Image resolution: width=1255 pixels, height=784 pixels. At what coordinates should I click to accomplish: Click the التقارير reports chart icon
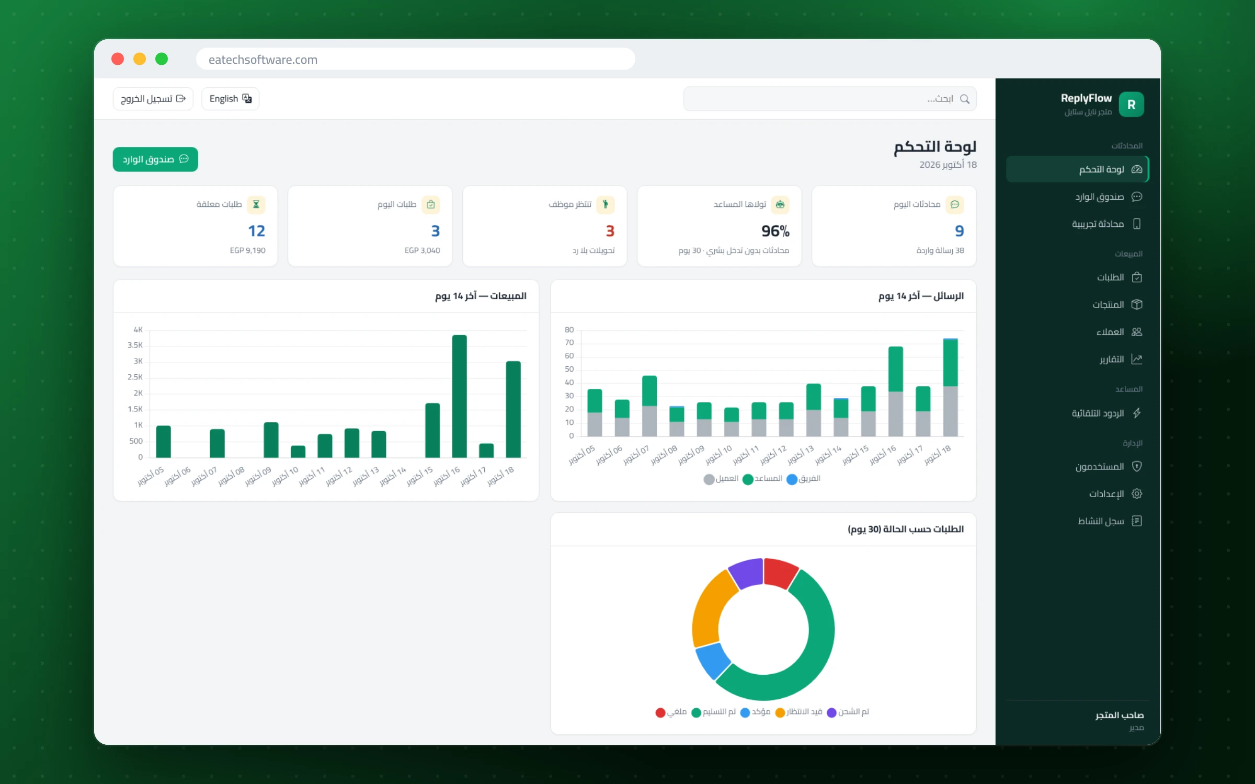pyautogui.click(x=1137, y=359)
